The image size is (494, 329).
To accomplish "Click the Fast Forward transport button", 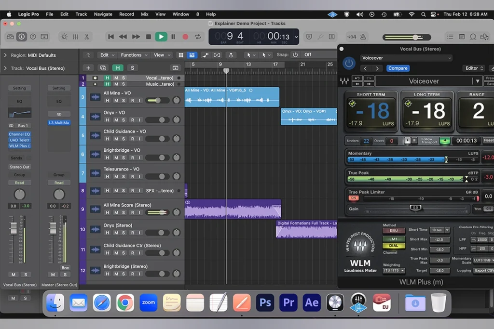I will click(136, 37).
